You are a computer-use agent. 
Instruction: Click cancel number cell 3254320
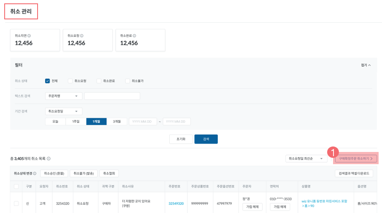[62, 203]
